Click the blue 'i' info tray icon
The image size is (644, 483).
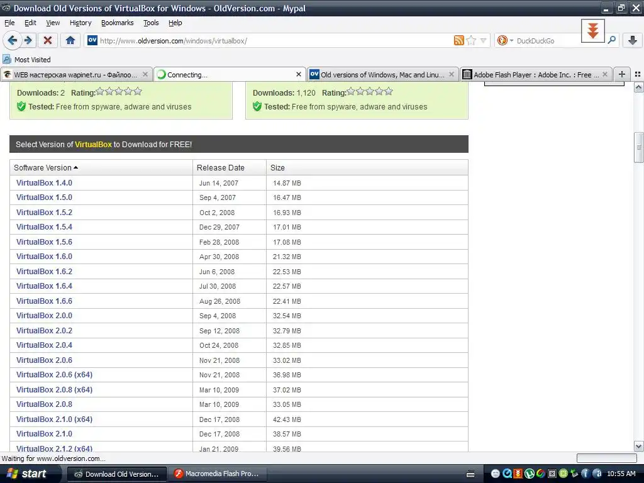point(586,474)
